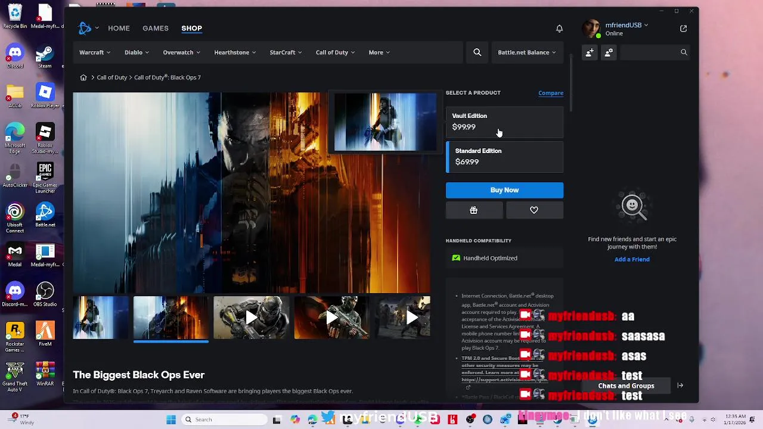The height and width of the screenshot is (429, 763).
Task: Open the Epic Games Launcher desktop icon
Action: point(45,178)
